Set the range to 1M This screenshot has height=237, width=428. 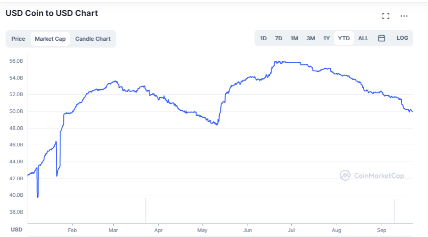pyautogui.click(x=294, y=38)
